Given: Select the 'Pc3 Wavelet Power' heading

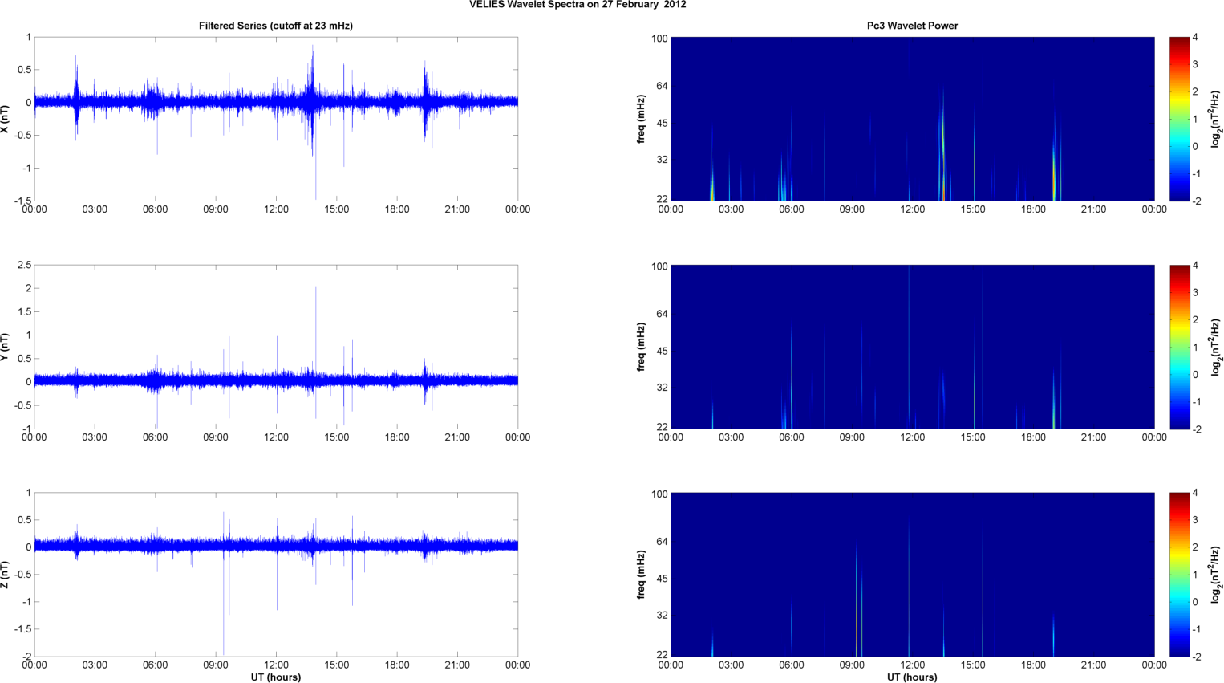Looking at the screenshot, I should coord(912,26).
